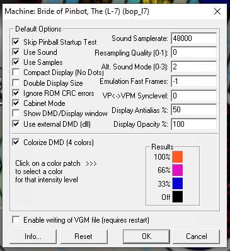Image resolution: width=230 pixels, height=251 pixels.
Task: Toggle the Use Sound checkbox
Action: (x=16, y=52)
